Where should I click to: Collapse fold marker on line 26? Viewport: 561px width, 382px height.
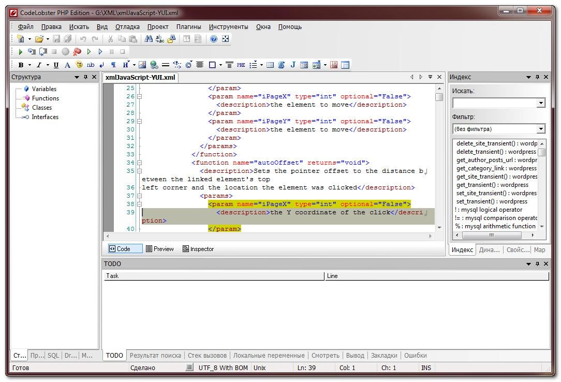(x=140, y=97)
